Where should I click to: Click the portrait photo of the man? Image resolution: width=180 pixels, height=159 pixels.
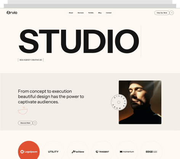[x=140, y=102]
